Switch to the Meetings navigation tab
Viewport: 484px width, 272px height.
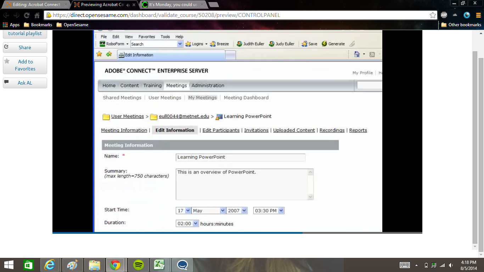pos(176,85)
